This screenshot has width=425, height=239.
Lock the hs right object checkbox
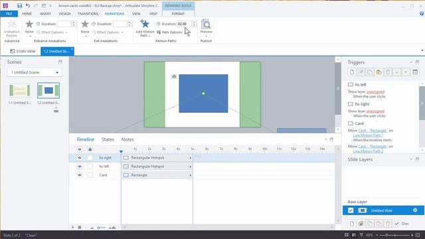[90, 158]
